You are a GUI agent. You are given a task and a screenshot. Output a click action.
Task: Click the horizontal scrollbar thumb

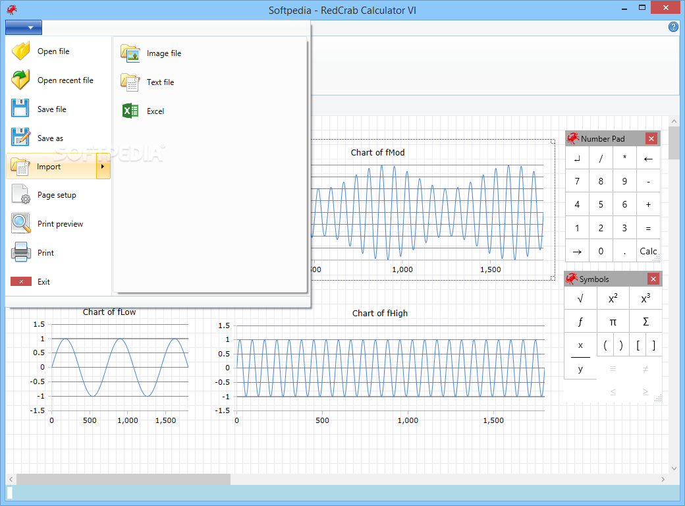point(123,480)
